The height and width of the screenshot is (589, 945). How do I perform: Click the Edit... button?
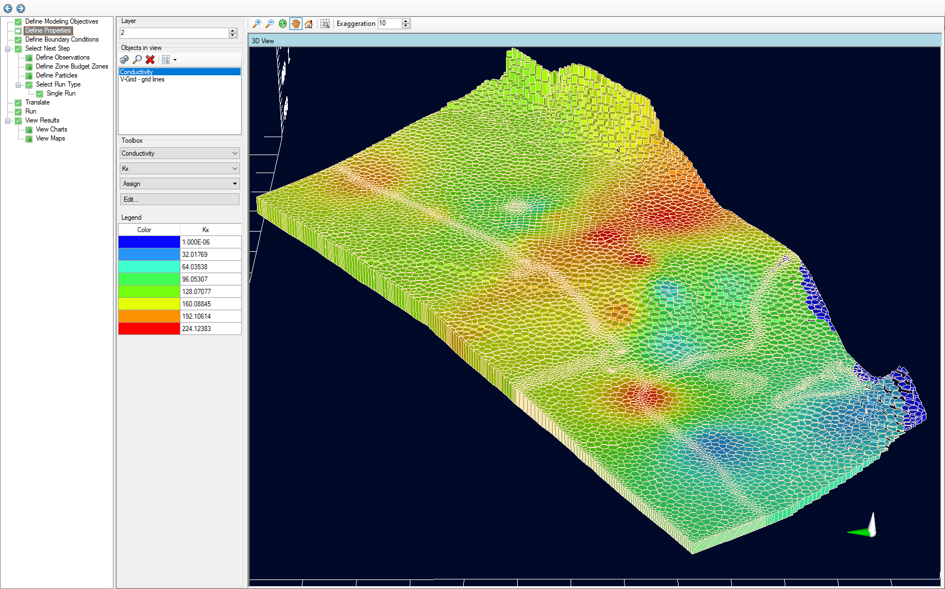tap(179, 199)
